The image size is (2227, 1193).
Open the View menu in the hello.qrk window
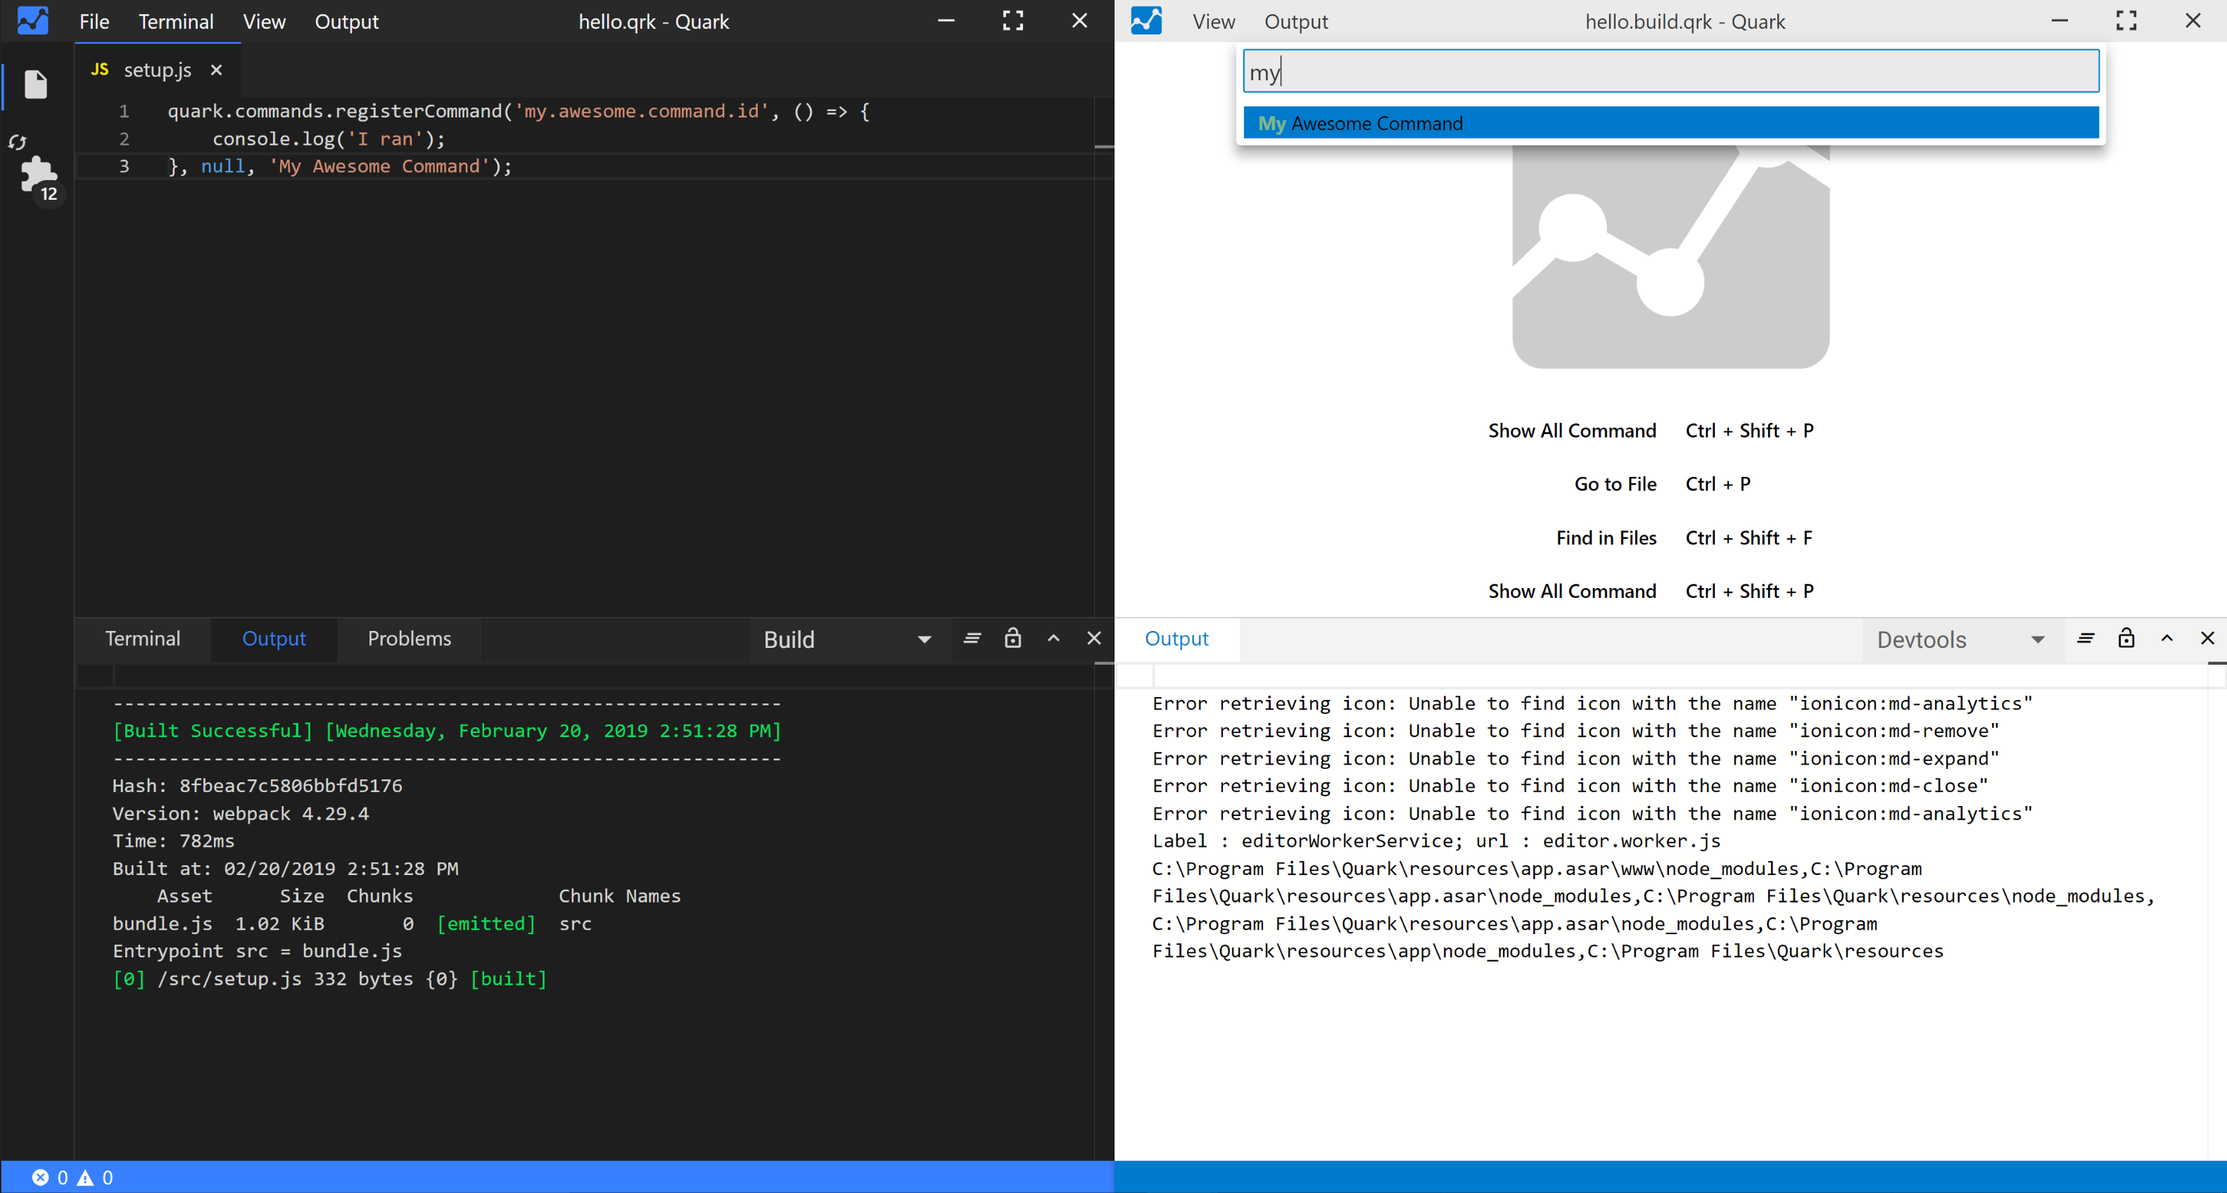[x=264, y=22]
